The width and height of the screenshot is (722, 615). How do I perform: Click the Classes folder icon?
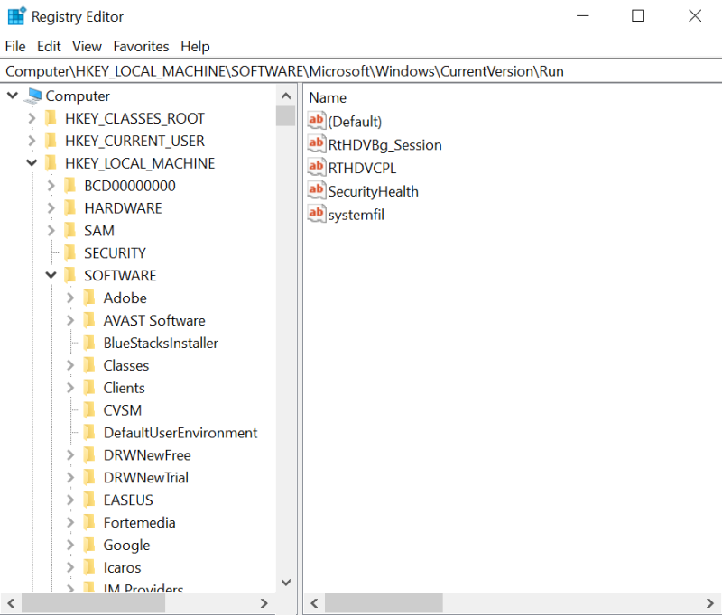click(89, 365)
